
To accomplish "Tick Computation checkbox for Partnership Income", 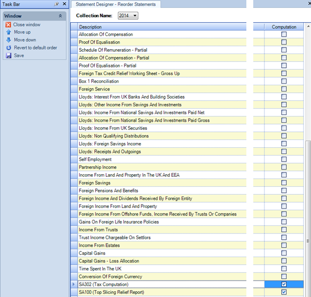I will tap(284, 167).
